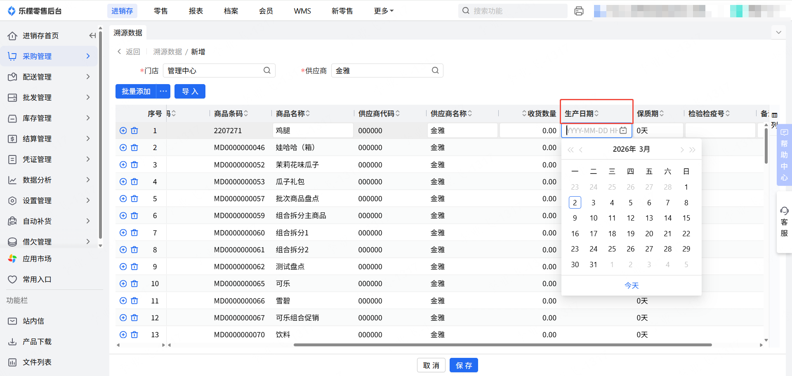The width and height of the screenshot is (792, 376).
Task: Switch to the 零售 top menu
Action: pos(160,11)
